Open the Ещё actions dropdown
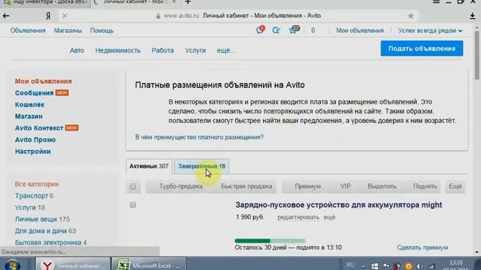This screenshot has height=270, width=481. [455, 187]
